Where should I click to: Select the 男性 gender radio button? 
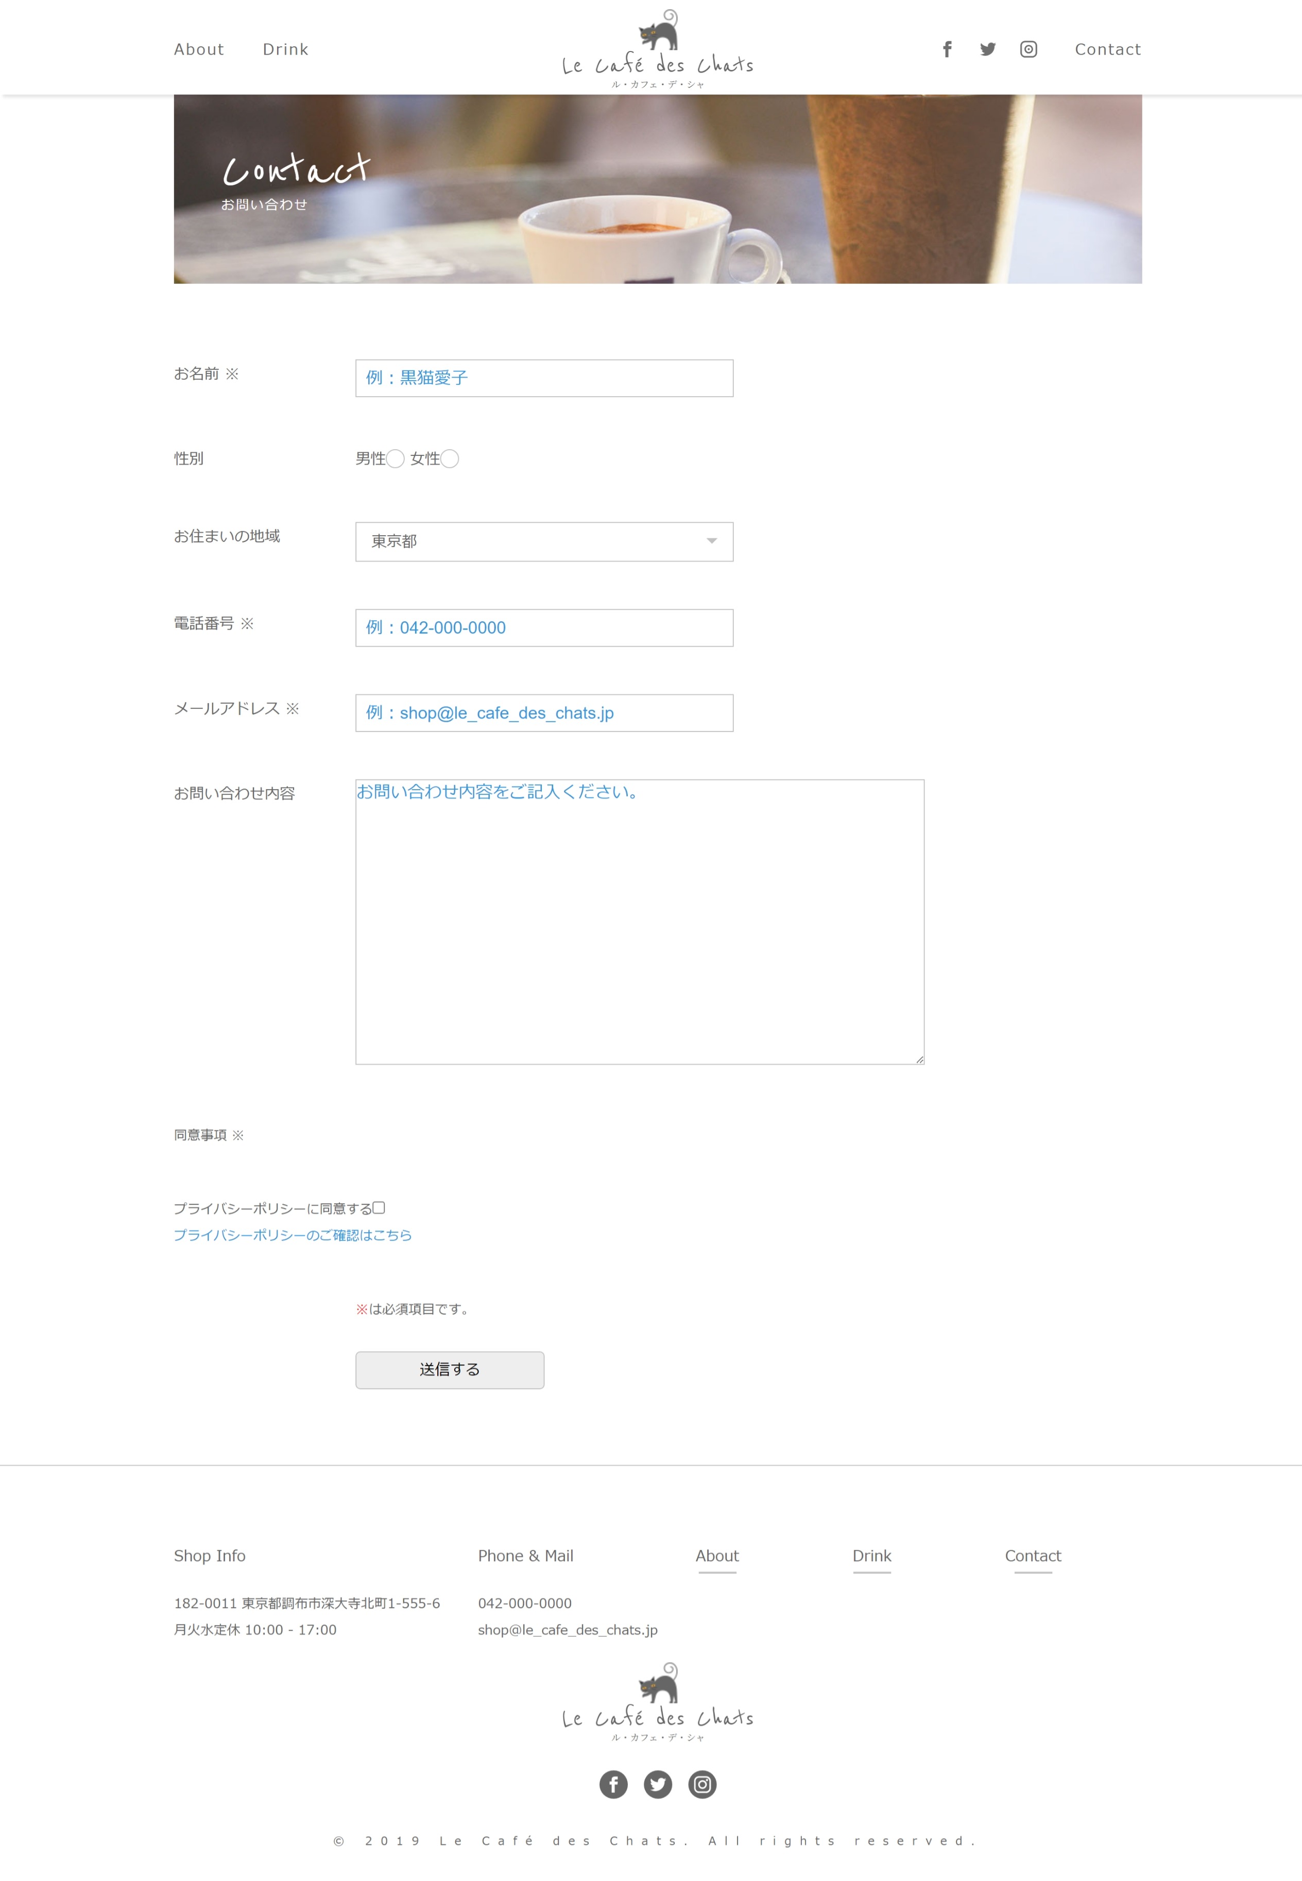pyautogui.click(x=396, y=459)
